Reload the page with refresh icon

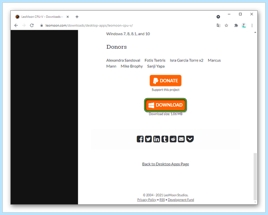[x=32, y=25]
